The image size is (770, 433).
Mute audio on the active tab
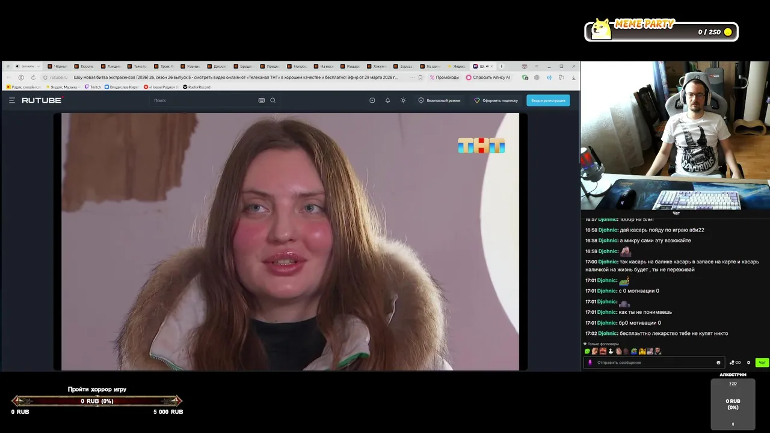(486, 66)
